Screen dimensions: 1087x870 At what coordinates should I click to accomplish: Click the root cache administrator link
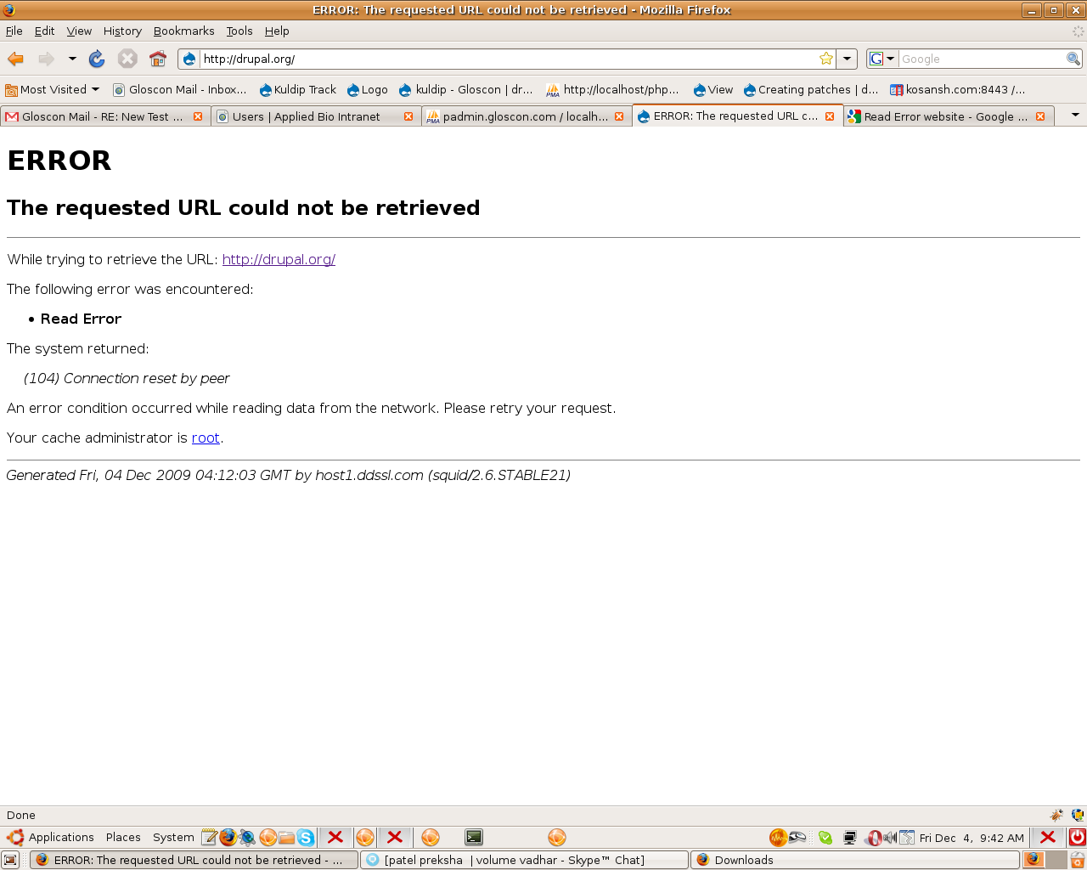pos(206,438)
